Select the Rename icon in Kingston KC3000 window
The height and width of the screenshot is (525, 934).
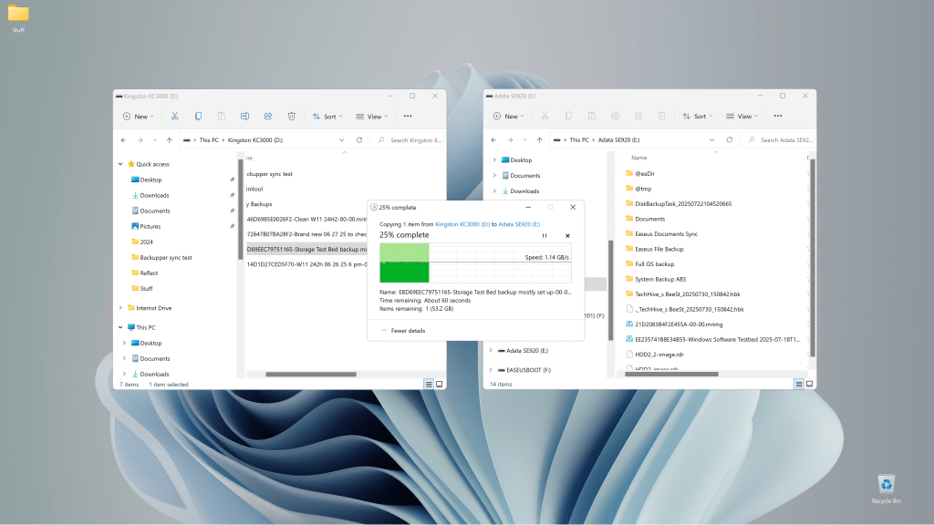pos(245,117)
